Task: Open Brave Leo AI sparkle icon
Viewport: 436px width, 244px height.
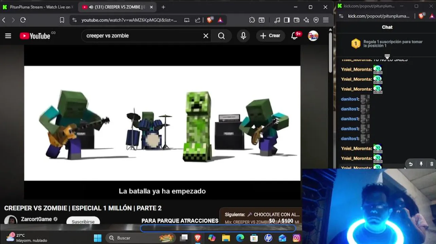Action: click(x=306, y=20)
